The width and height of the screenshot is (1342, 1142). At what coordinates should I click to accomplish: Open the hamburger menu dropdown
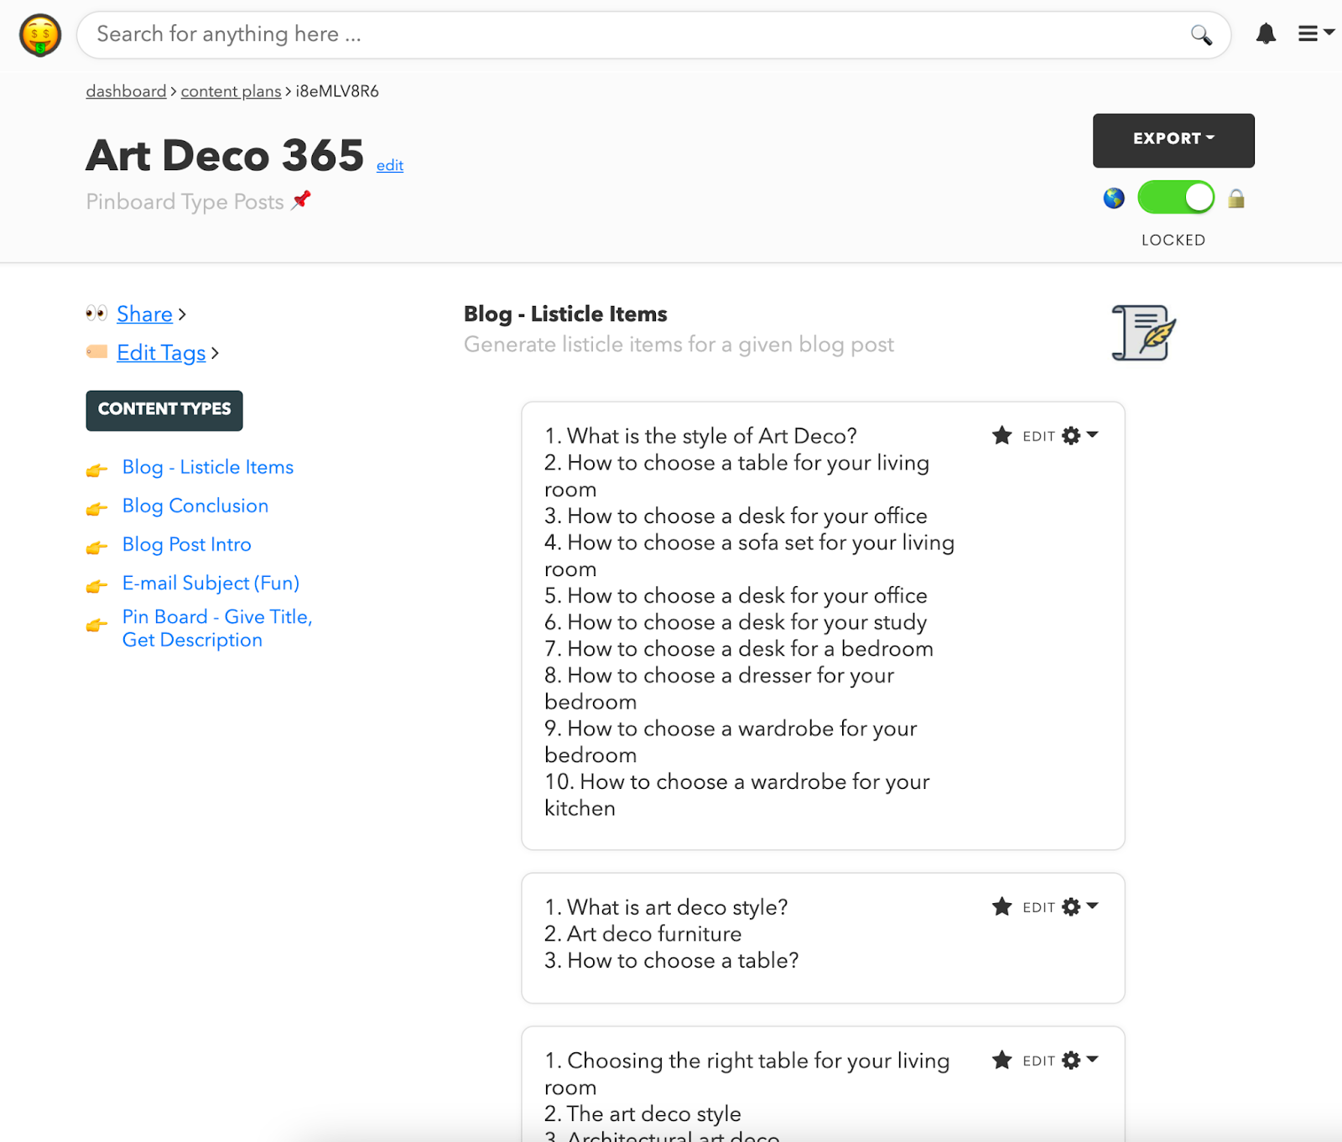coord(1316,34)
